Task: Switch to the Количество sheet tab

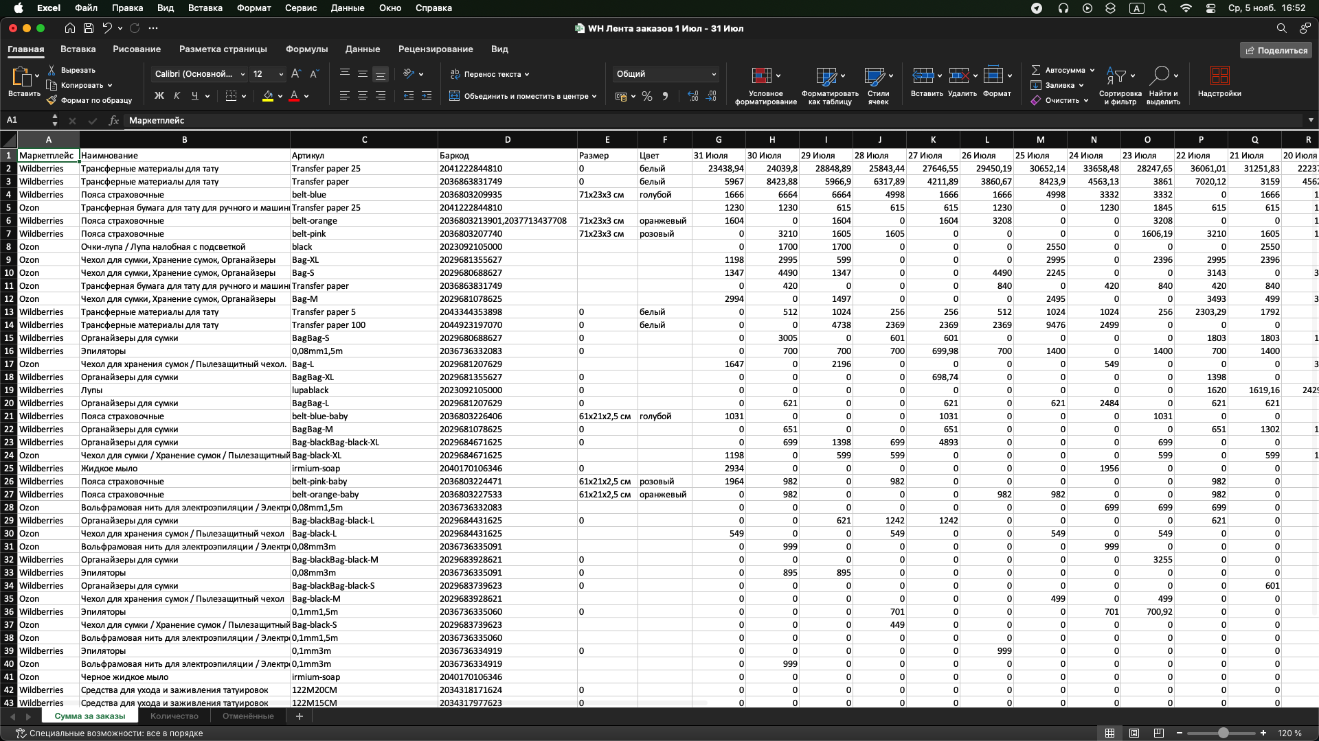Action: pyautogui.click(x=174, y=716)
